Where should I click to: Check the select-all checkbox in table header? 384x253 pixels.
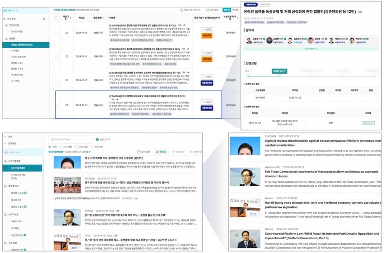57,17
